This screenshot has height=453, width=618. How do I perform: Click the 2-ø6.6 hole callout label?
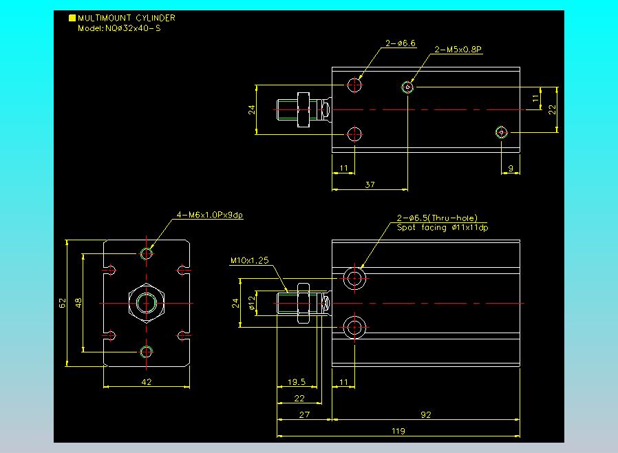point(401,43)
